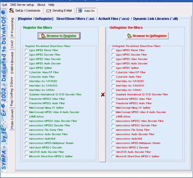The width and height of the screenshot is (193, 178).
Task: Select nanocosmos AudioNull to register
Action: click(x=26, y=139)
